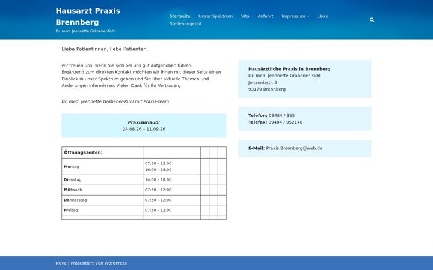Click Monday afternoon hours 16:00 – 18:00
The height and width of the screenshot is (270, 433).
158,170
